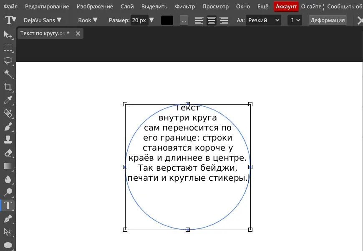The width and height of the screenshot is (363, 251).
Task: Click the bottom-right text box handle
Action: coord(250,230)
